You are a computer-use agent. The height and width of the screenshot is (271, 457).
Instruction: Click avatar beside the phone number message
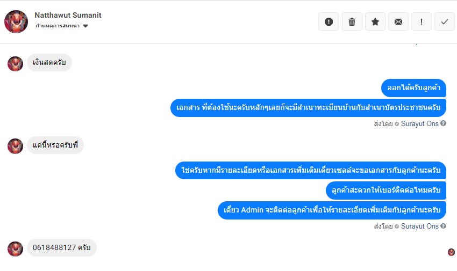(x=15, y=248)
